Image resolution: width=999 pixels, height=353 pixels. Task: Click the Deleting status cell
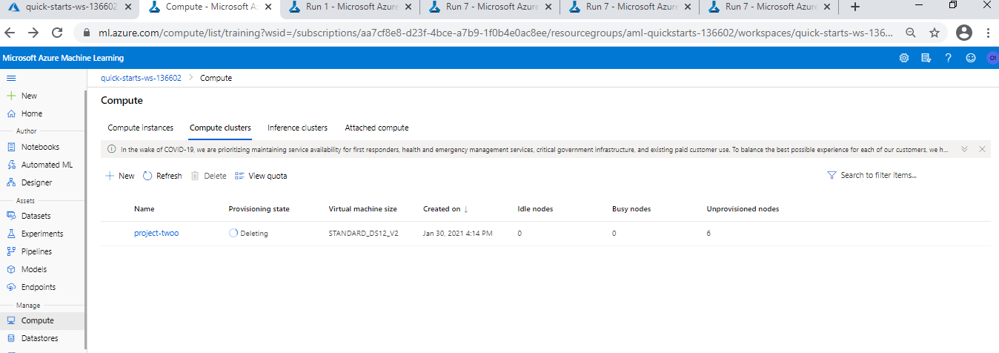pyautogui.click(x=248, y=234)
